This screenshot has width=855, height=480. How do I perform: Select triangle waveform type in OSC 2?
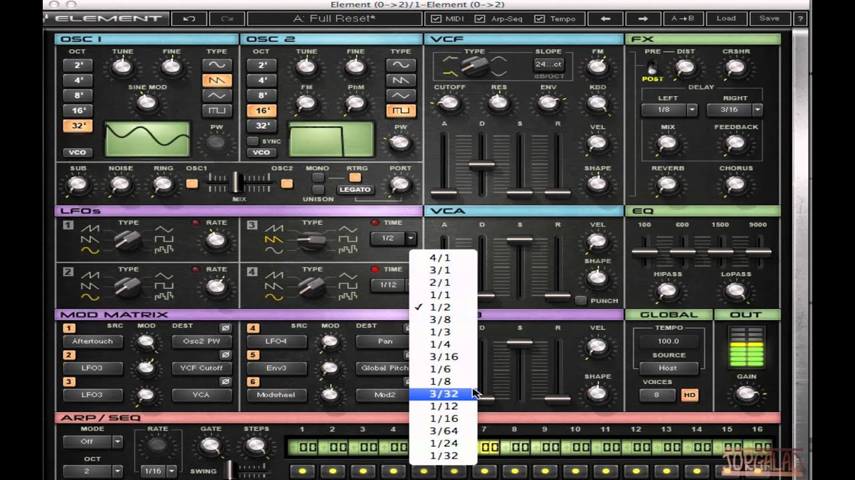coord(401,95)
